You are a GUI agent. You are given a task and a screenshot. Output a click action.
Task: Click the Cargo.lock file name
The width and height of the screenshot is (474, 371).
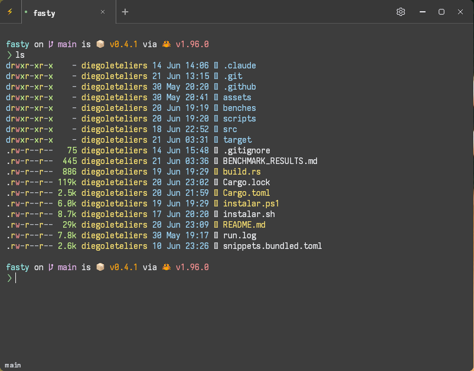click(246, 182)
